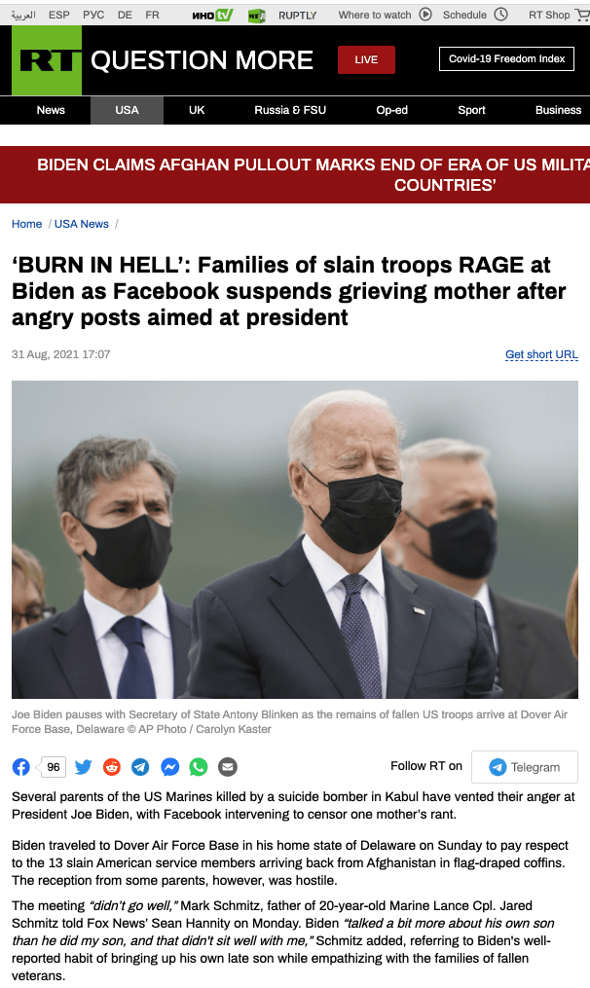Share through Facebook Messenger icon

[169, 767]
